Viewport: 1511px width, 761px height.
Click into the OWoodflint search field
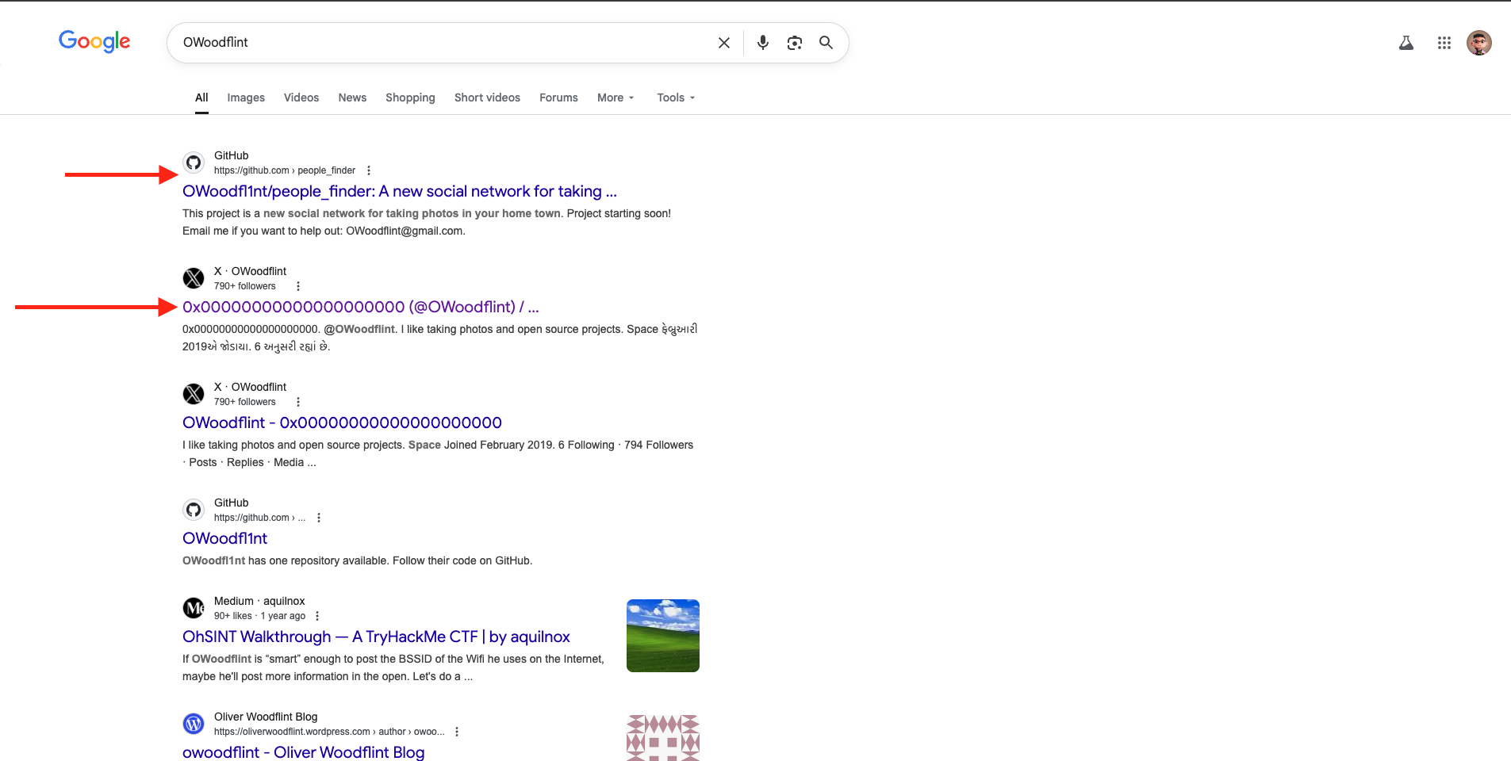tap(436, 43)
